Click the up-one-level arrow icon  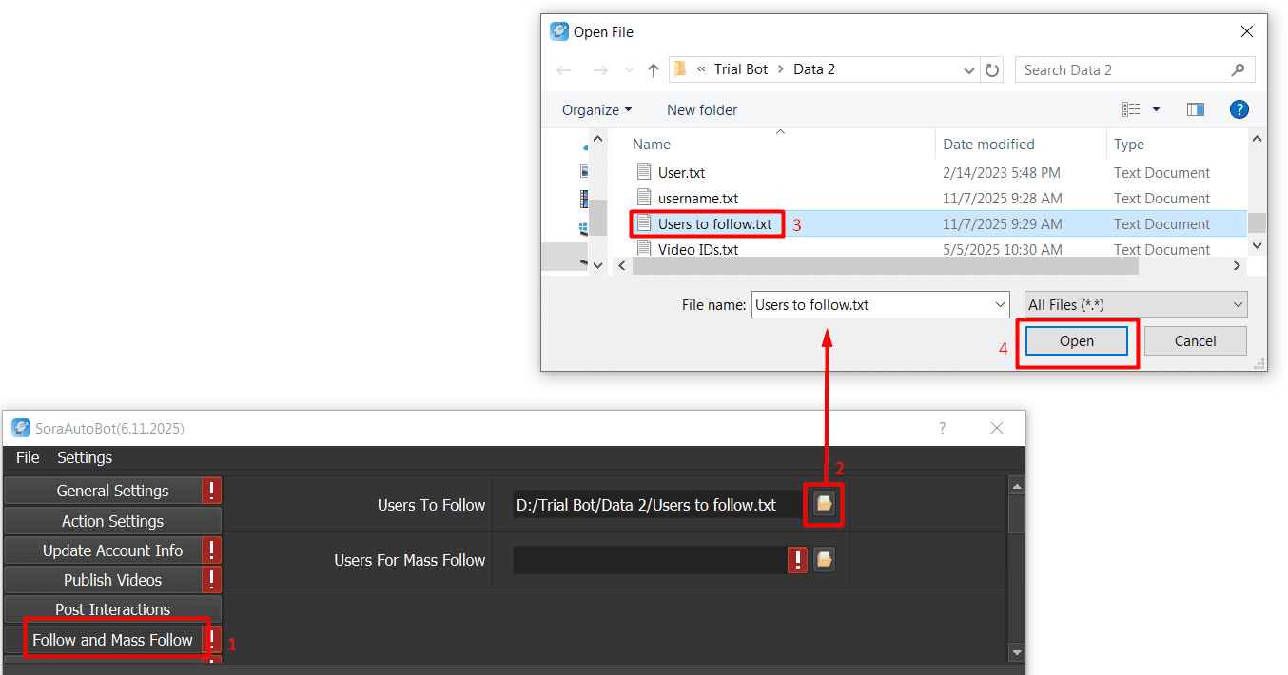654,69
